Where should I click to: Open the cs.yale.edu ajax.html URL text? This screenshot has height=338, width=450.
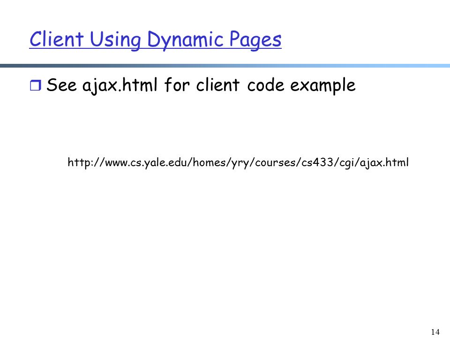(x=238, y=163)
